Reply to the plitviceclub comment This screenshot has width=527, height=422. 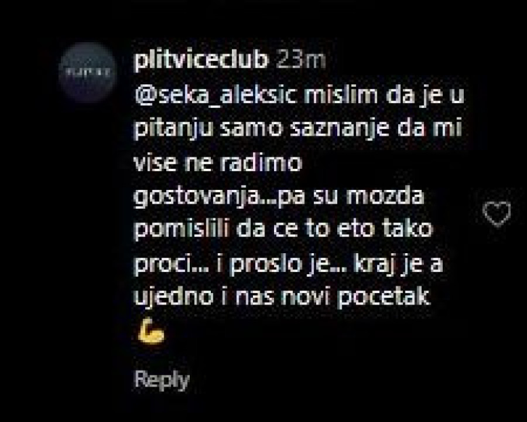tap(162, 380)
